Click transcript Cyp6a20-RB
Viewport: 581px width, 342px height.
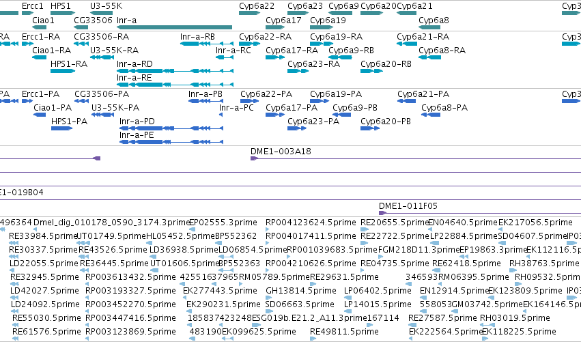click(x=386, y=63)
